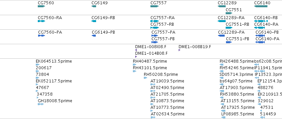The width and height of the screenshot is (282, 119).
Task: Select the CG7557 gene arrow glyph
Action: click(x=155, y=6)
